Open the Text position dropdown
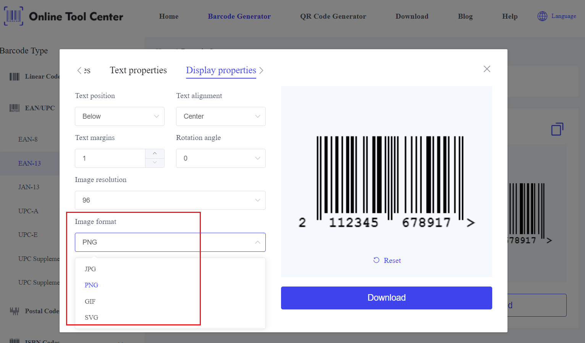This screenshot has width=585, height=343. click(120, 116)
